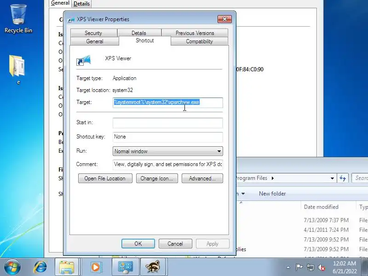
Task: Click the Program Files breadcrumb arrow
Action: click(x=272, y=178)
